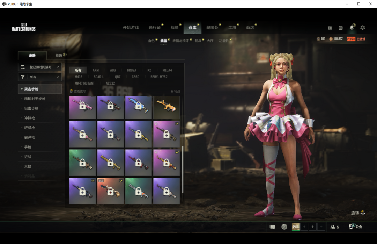The height and width of the screenshot is (244, 377).
Task: Switch to the 载具 sub-tab
Action: [198, 41]
